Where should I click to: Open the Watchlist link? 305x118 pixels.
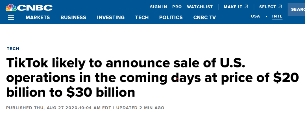[x=200, y=7]
